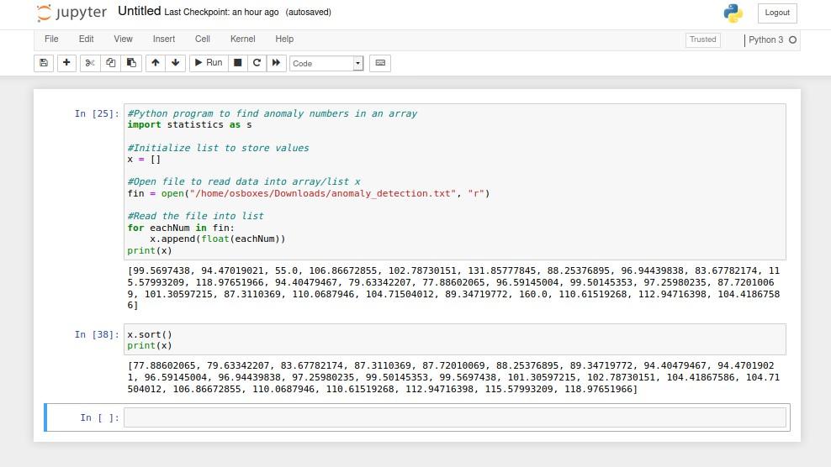The height and width of the screenshot is (467, 831).
Task: Restart the kernel
Action: 257,63
